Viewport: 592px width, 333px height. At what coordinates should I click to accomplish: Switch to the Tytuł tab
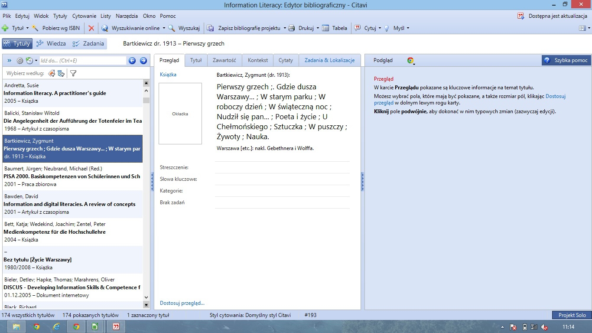[196, 60]
